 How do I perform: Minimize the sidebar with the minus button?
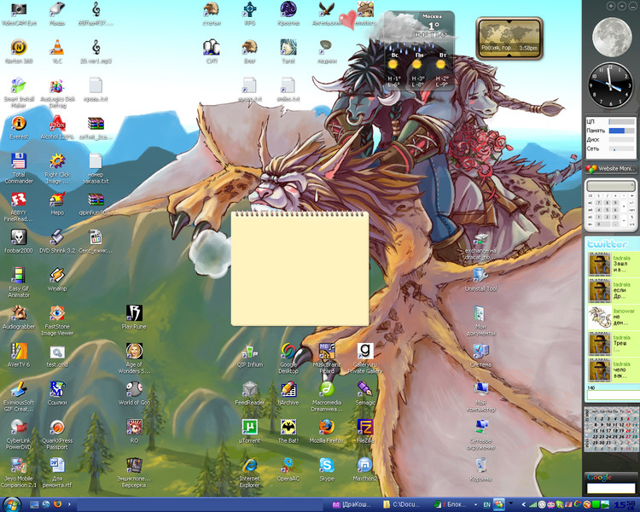pos(631,6)
